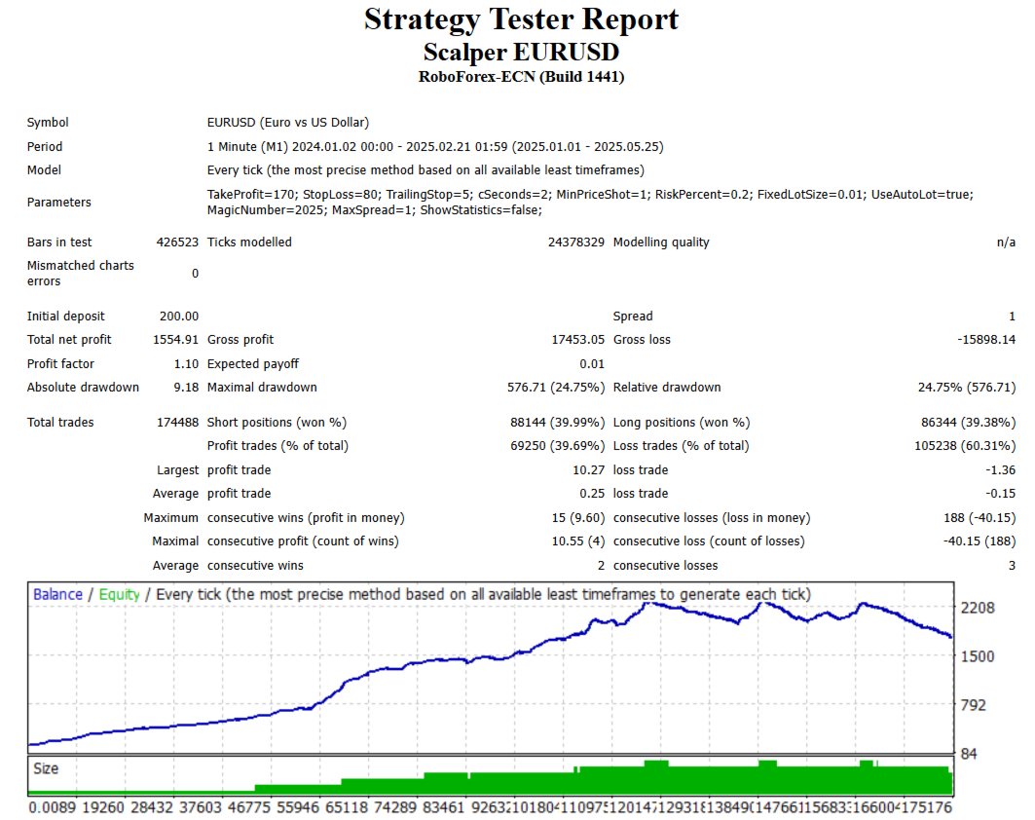1035x820 pixels.
Task: Click the green 'Equity' legend label
Action: coord(119,594)
